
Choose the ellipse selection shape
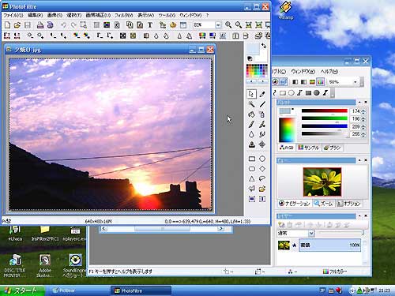pyautogui.click(x=262, y=159)
